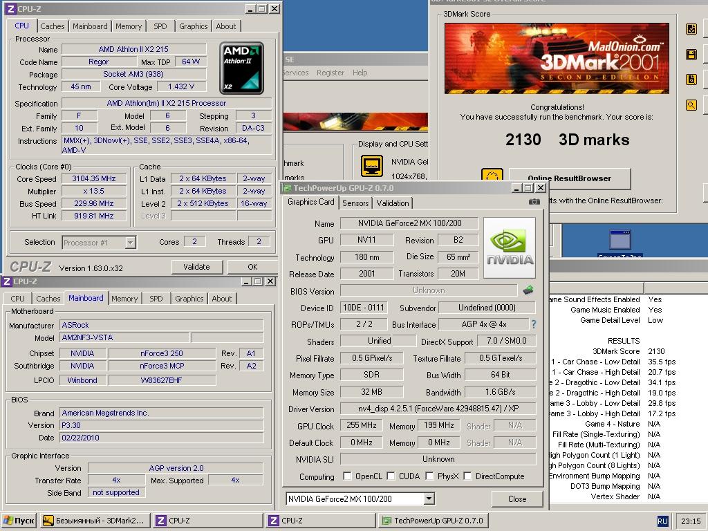Click the Validate button in CPU-Z
The image size is (708, 531).
[197, 267]
